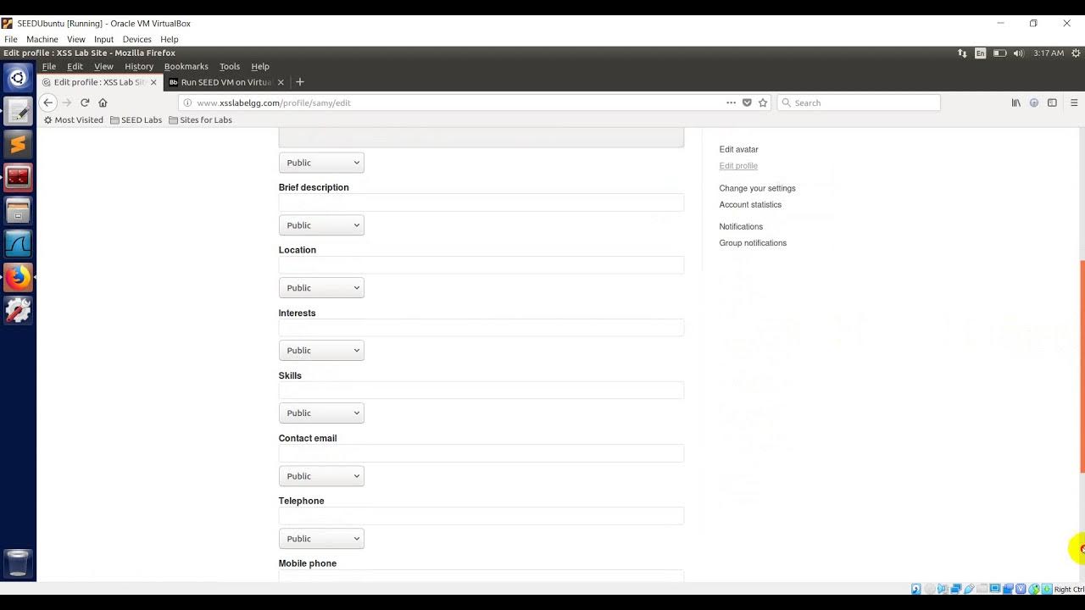Open Sublime Text from the dock
The image size is (1085, 610).
point(18,144)
